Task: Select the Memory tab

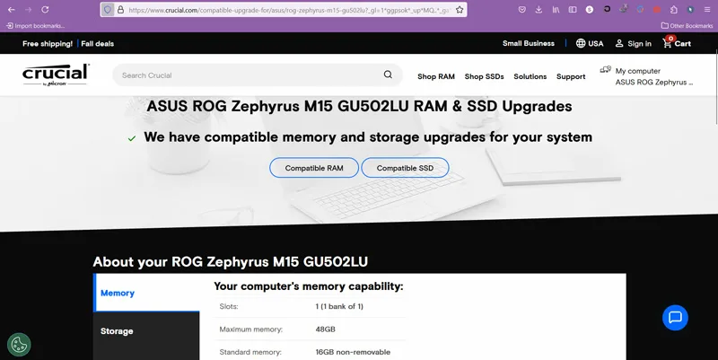Action: pos(146,294)
